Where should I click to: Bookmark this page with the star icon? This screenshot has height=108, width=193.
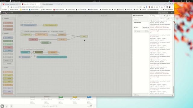pos(141,7)
